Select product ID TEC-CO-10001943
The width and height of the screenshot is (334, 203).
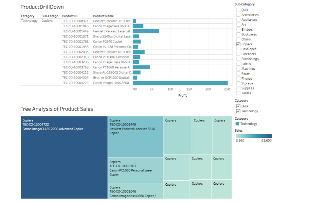75,47
